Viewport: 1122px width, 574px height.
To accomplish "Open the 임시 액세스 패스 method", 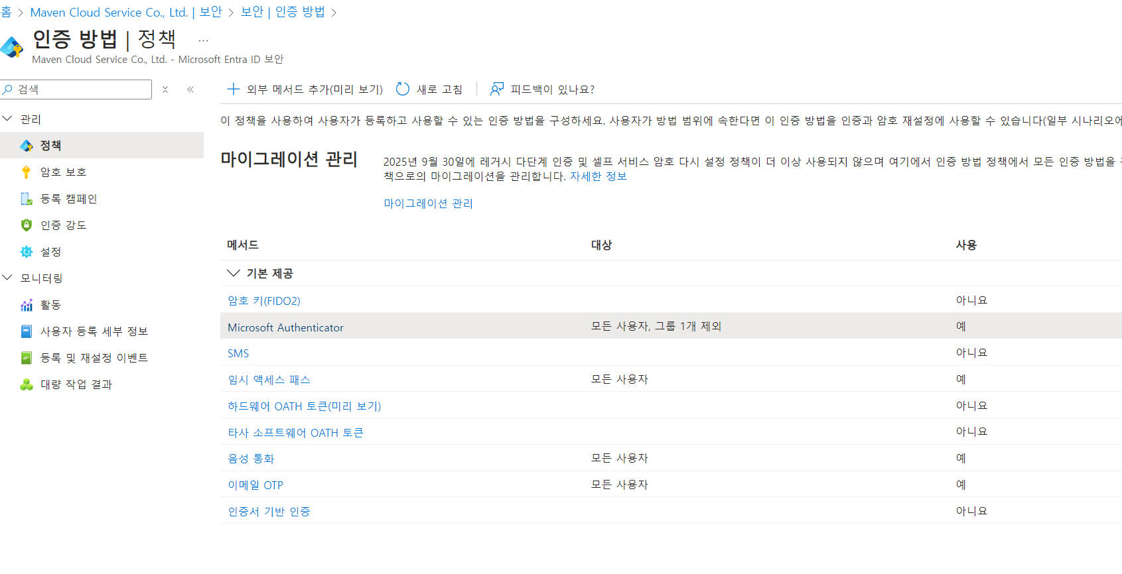I will (x=269, y=380).
